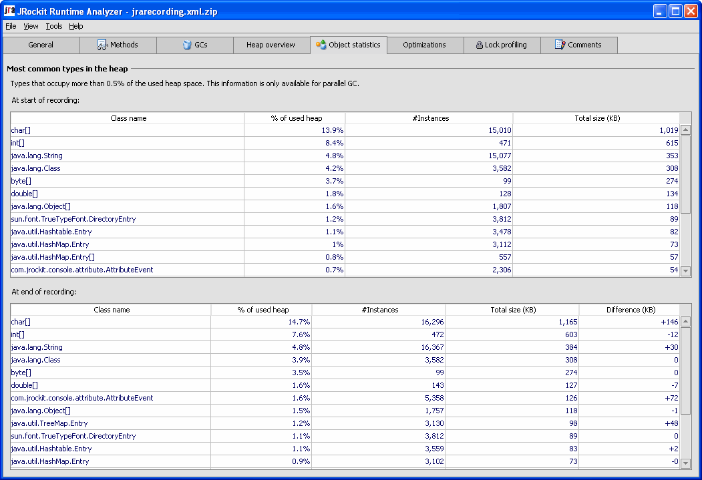Image resolution: width=702 pixels, height=480 pixels.
Task: Click the +146 difference value
Action: tap(669, 322)
